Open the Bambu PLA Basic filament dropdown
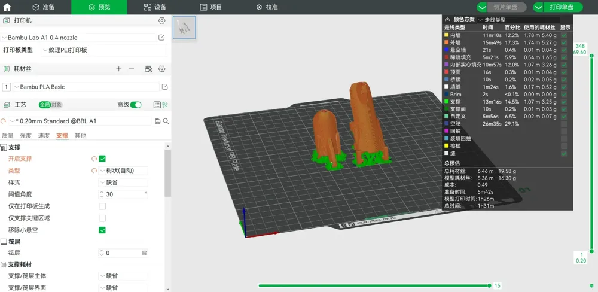Viewport: 598px width, 292px height. coord(86,87)
